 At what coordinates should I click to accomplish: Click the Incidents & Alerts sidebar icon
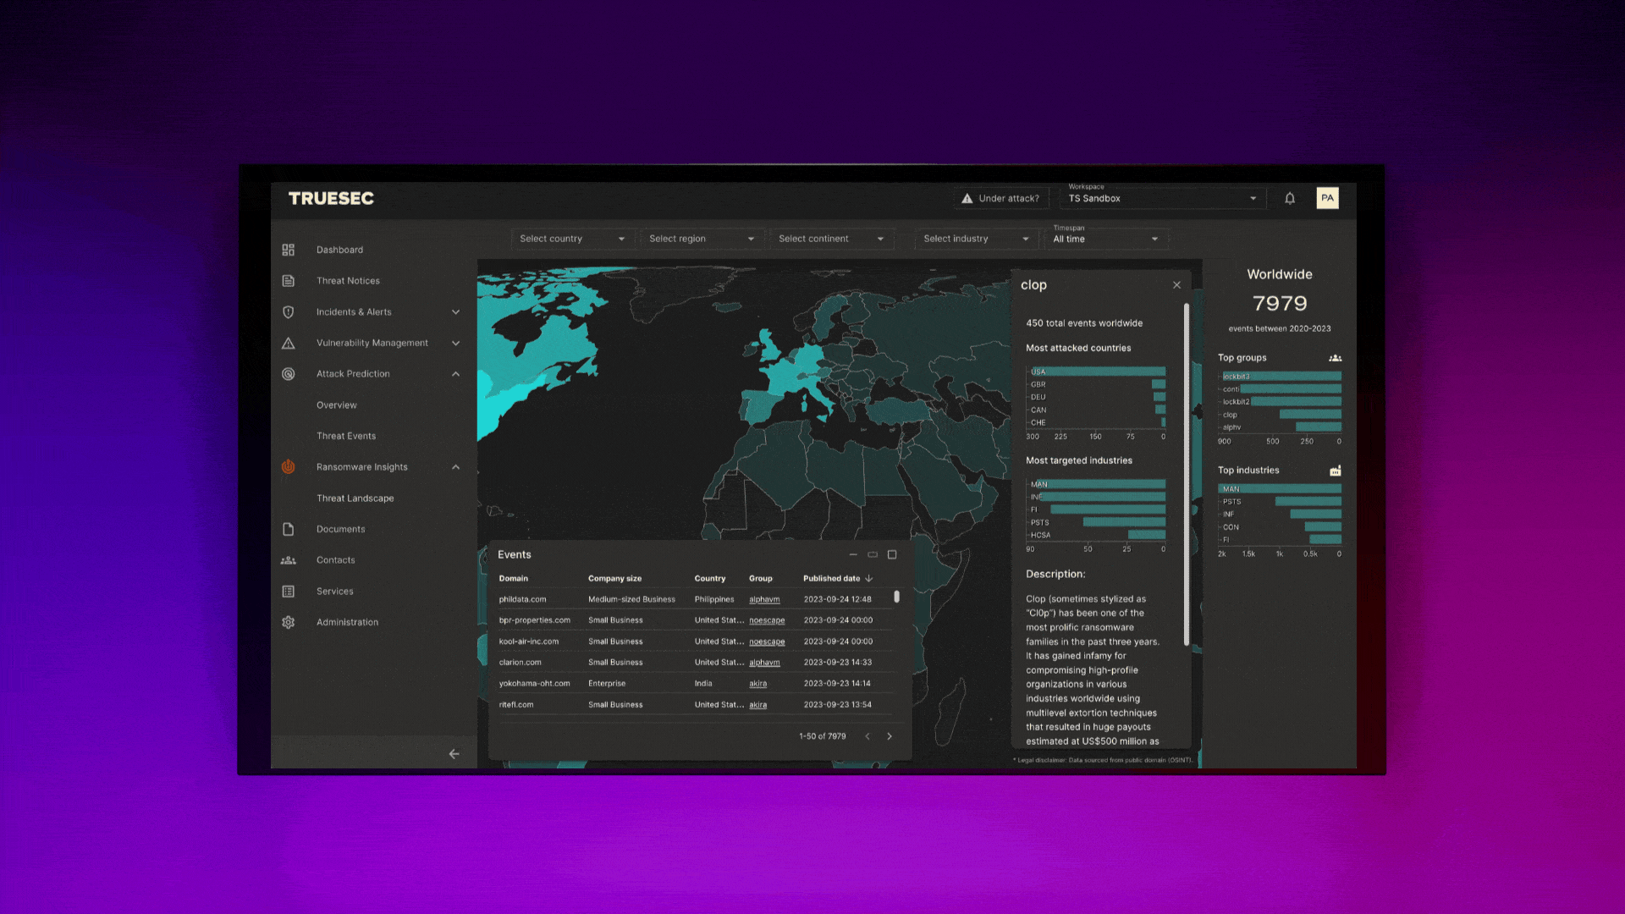tap(289, 311)
